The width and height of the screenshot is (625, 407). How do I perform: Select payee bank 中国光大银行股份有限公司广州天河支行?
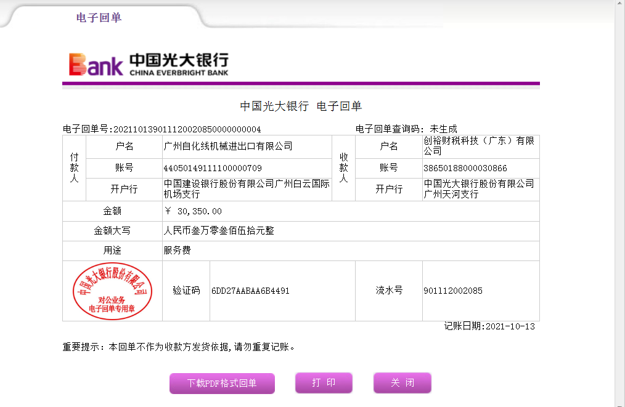pos(479,189)
